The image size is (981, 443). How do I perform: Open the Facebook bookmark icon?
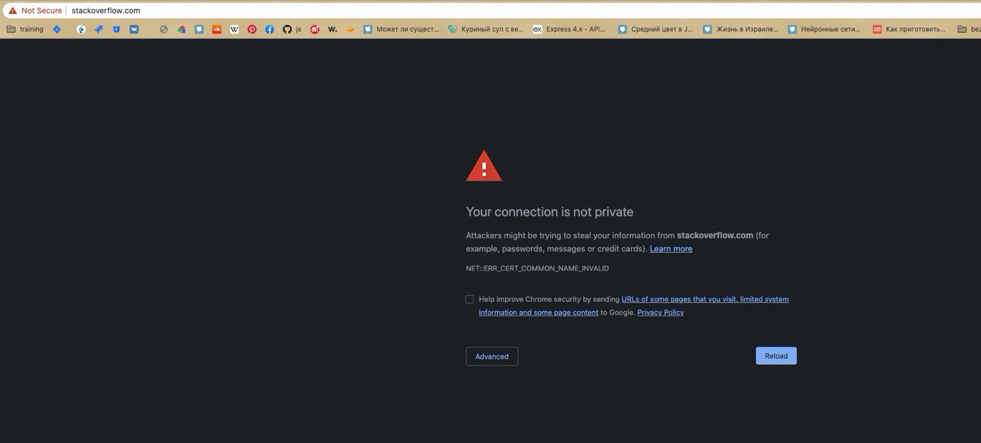pyautogui.click(x=270, y=29)
